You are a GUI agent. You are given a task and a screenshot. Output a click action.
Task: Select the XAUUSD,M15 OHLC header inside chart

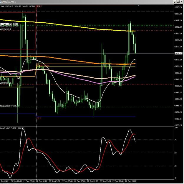click(x=22, y=6)
